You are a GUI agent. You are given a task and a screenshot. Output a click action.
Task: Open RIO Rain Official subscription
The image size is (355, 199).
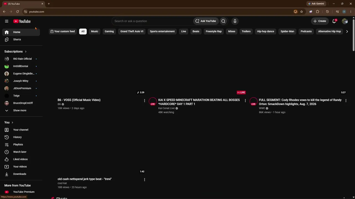click(21, 59)
